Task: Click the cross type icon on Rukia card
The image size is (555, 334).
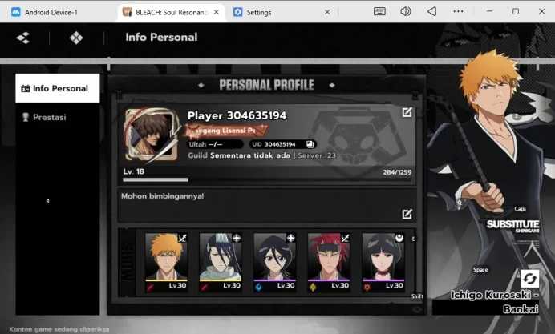Action: pyautogui.click(x=291, y=238)
